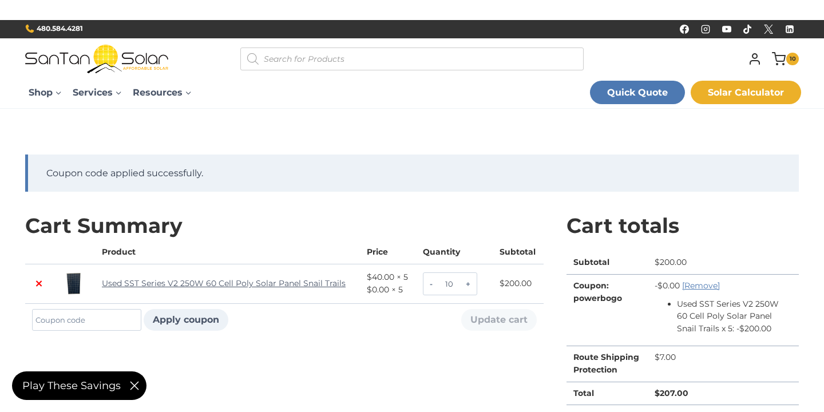Open the Solar Calculator
Image resolution: width=824 pixels, height=412 pixels.
pos(746,93)
